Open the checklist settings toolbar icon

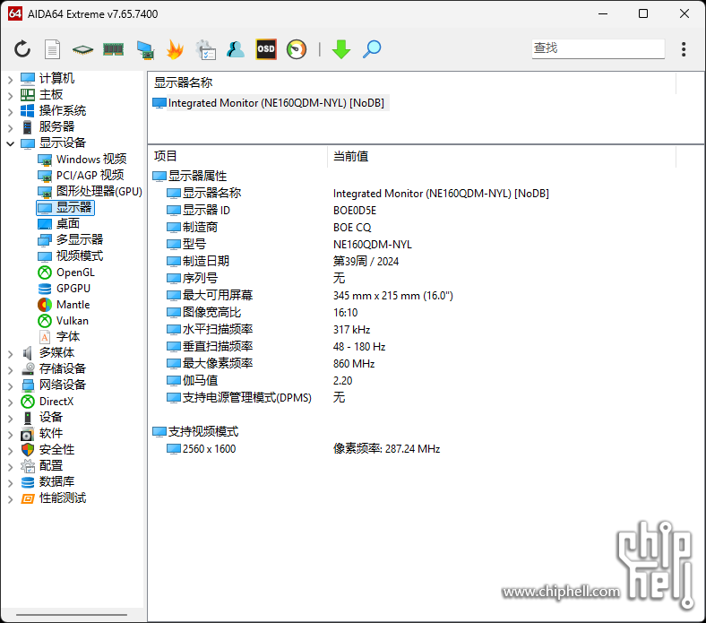tap(205, 49)
